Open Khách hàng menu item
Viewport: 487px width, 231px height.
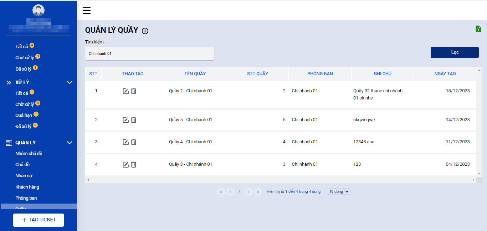point(27,187)
